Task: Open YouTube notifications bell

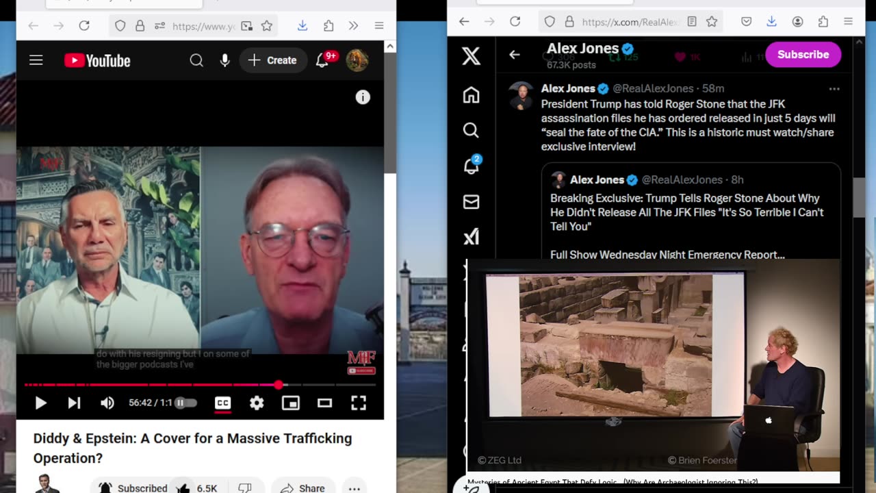Action: click(322, 60)
